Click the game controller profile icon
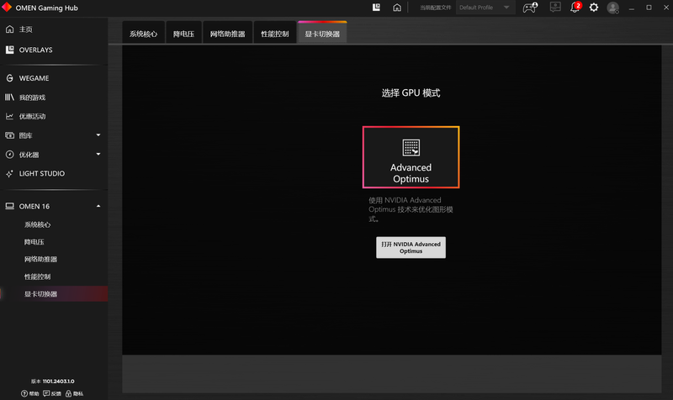 [529, 8]
